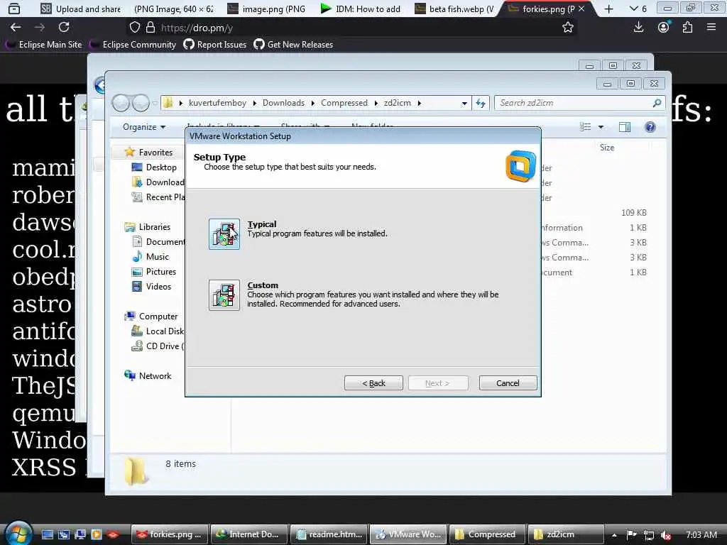The image size is (727, 545).
Task: Open the browser downloads icon
Action: (638, 28)
